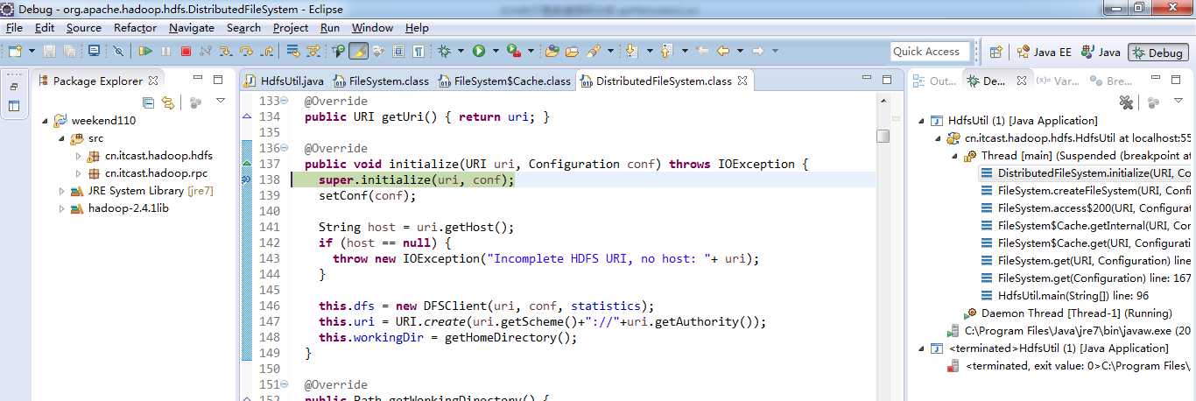
Task: Click Remove All Terminated Launches icon
Action: tap(1127, 102)
